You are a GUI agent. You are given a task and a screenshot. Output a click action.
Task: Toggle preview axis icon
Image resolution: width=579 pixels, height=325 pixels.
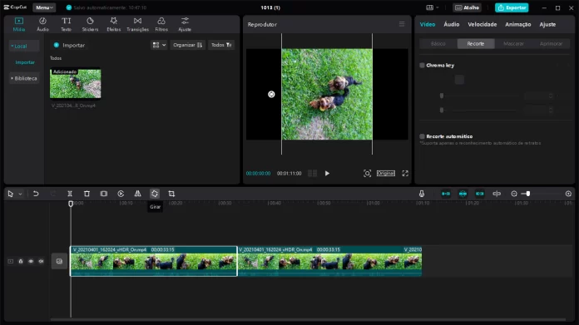[497, 194]
